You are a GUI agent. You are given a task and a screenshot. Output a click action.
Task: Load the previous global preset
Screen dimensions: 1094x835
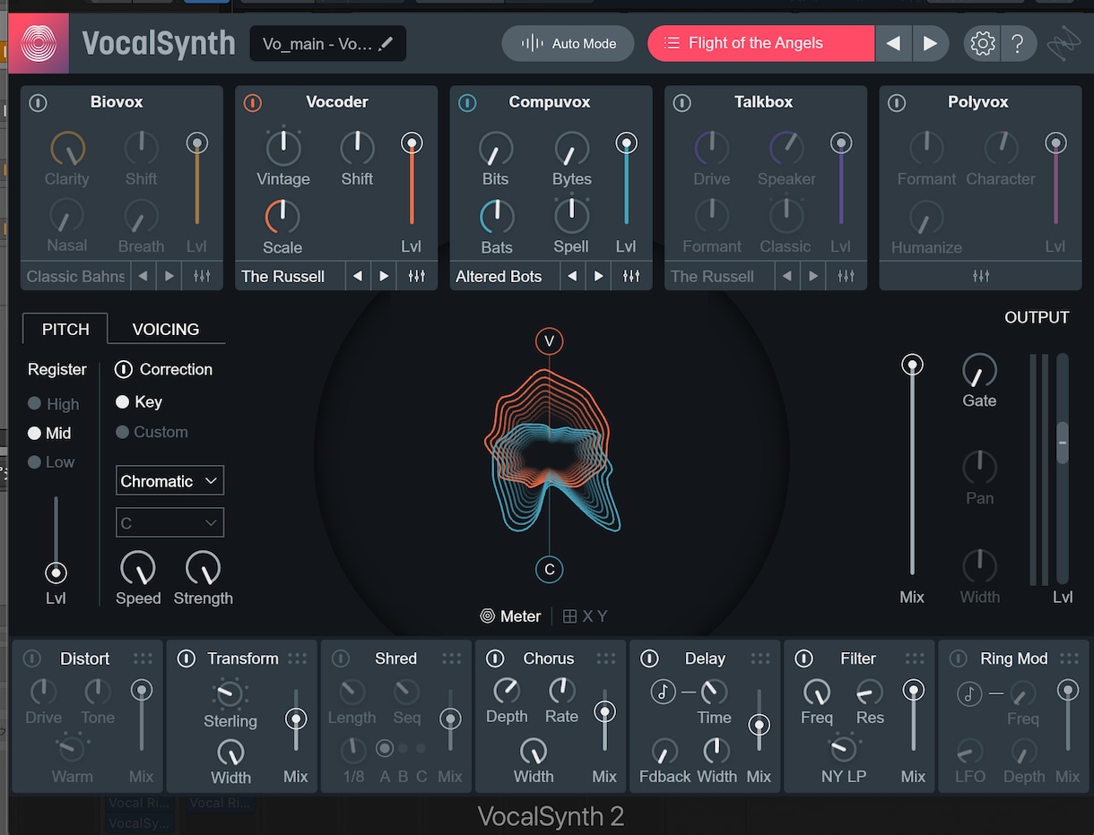tap(893, 43)
